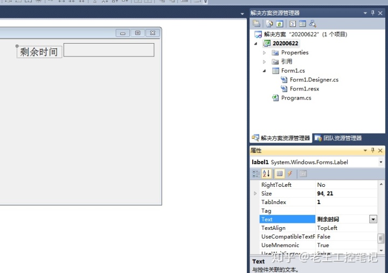Collapse the Form1.cs node
The height and width of the screenshot is (273, 388).
point(264,71)
